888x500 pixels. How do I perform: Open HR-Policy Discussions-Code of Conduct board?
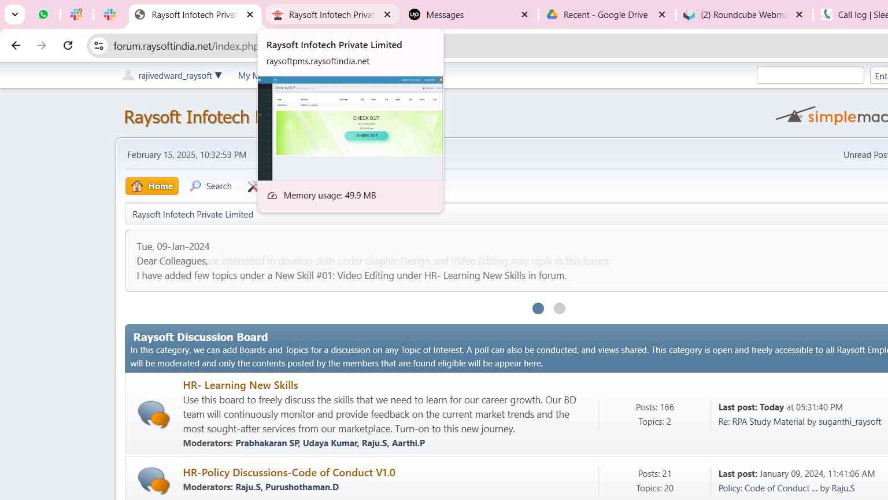point(289,473)
